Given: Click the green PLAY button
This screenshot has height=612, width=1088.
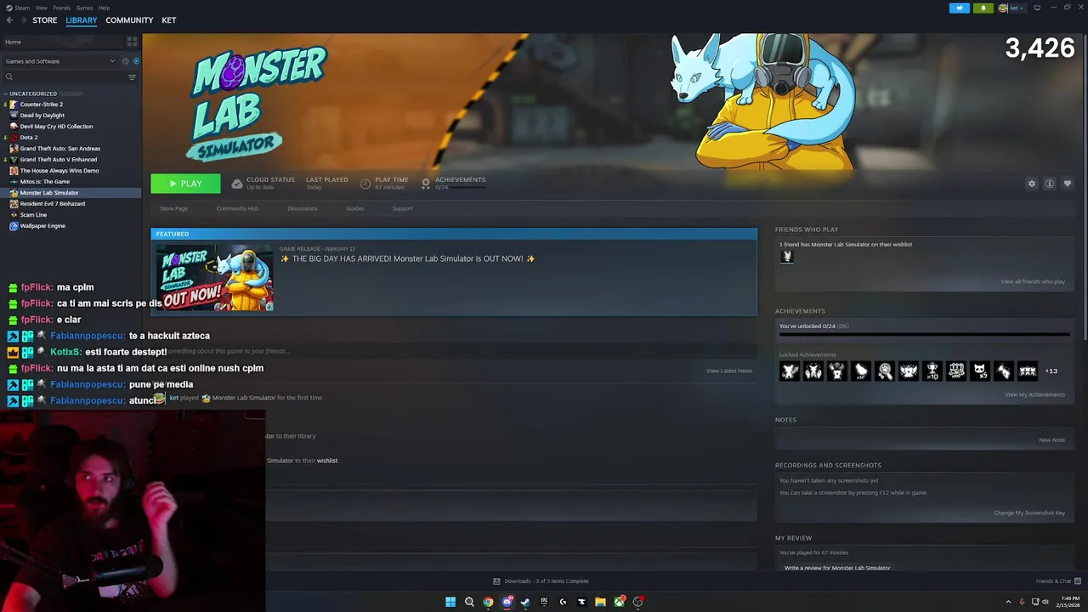Looking at the screenshot, I should click(185, 184).
